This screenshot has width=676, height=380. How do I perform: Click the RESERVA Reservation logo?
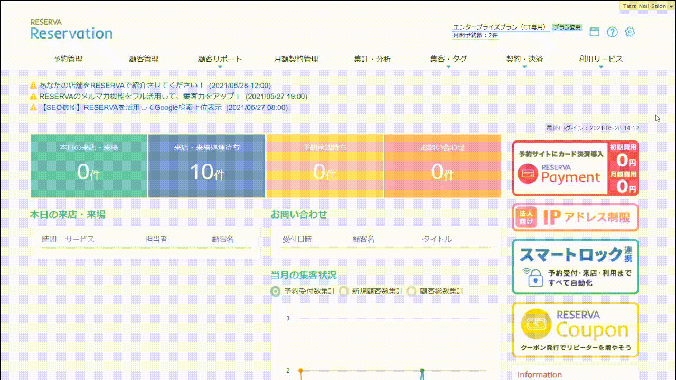click(71, 30)
